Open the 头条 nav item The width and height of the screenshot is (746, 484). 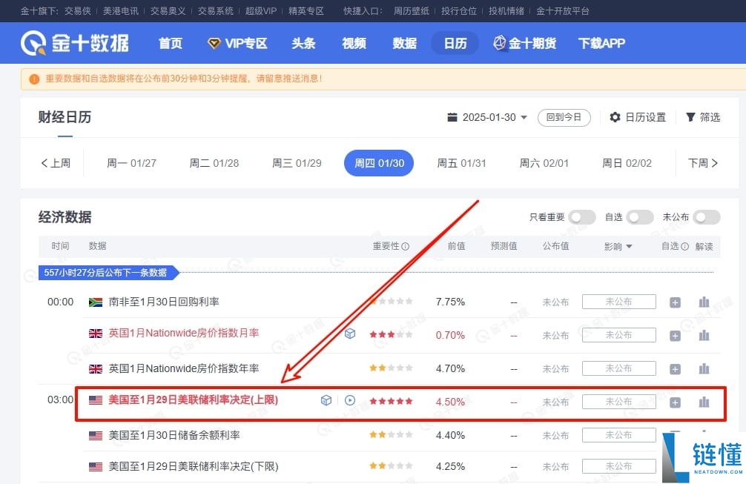tap(303, 43)
